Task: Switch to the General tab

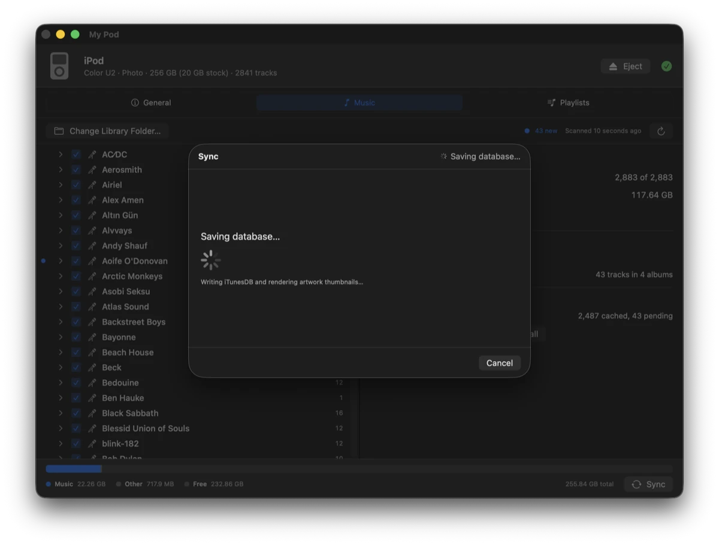Action: pos(151,103)
